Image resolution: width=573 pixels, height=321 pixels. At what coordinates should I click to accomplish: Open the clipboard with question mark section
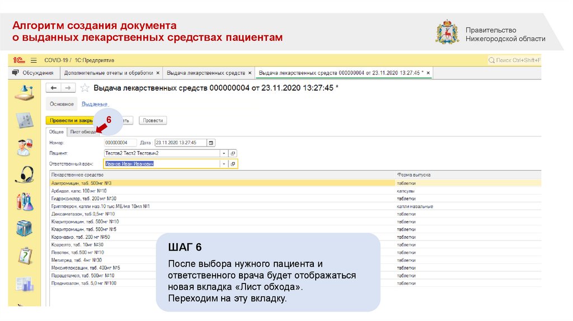[x=25, y=256]
